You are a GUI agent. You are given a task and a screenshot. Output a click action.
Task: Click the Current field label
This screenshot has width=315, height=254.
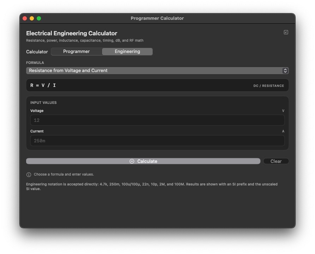point(37,131)
